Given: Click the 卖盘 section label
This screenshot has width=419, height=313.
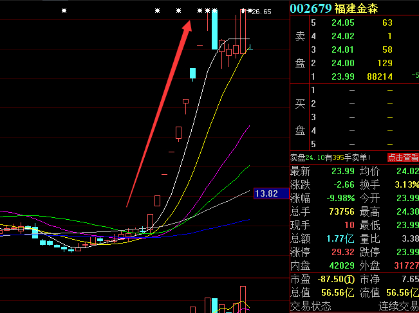Looking at the screenshot, I should click(300, 50).
